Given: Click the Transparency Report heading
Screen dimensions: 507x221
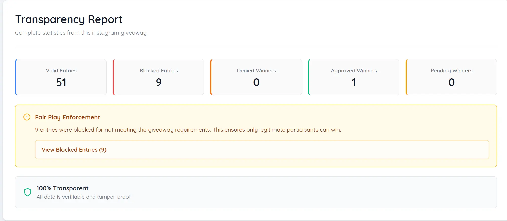Looking at the screenshot, I should tap(69, 19).
